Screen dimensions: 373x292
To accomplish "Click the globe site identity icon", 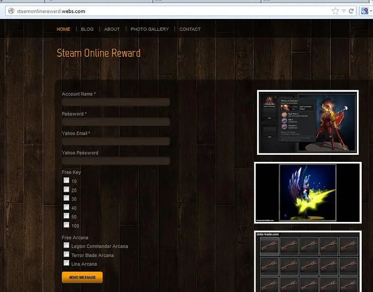I will 11,11.
